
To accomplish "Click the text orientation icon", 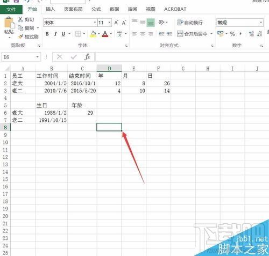I will click(x=161, y=23).
